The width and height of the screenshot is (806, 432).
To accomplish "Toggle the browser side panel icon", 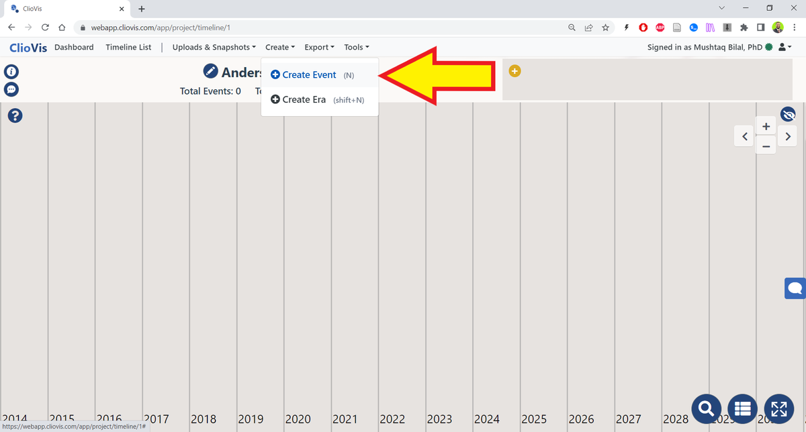I will [x=760, y=28].
